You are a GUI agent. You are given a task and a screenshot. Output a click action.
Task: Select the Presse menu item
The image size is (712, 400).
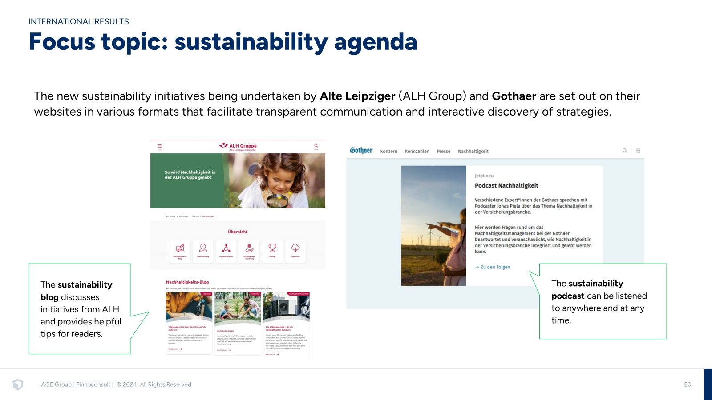pyautogui.click(x=444, y=152)
